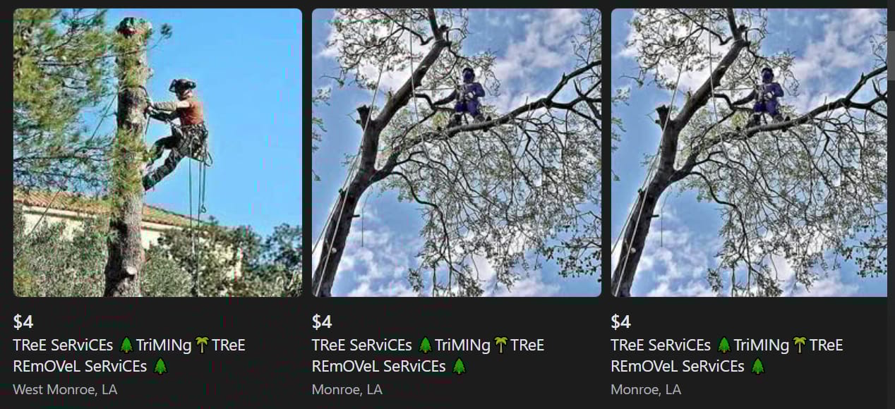Click pine emoji after REmOVeL SeRviCEs, third listing
Image resolution: width=895 pixels, height=409 pixels.
pyautogui.click(x=758, y=366)
